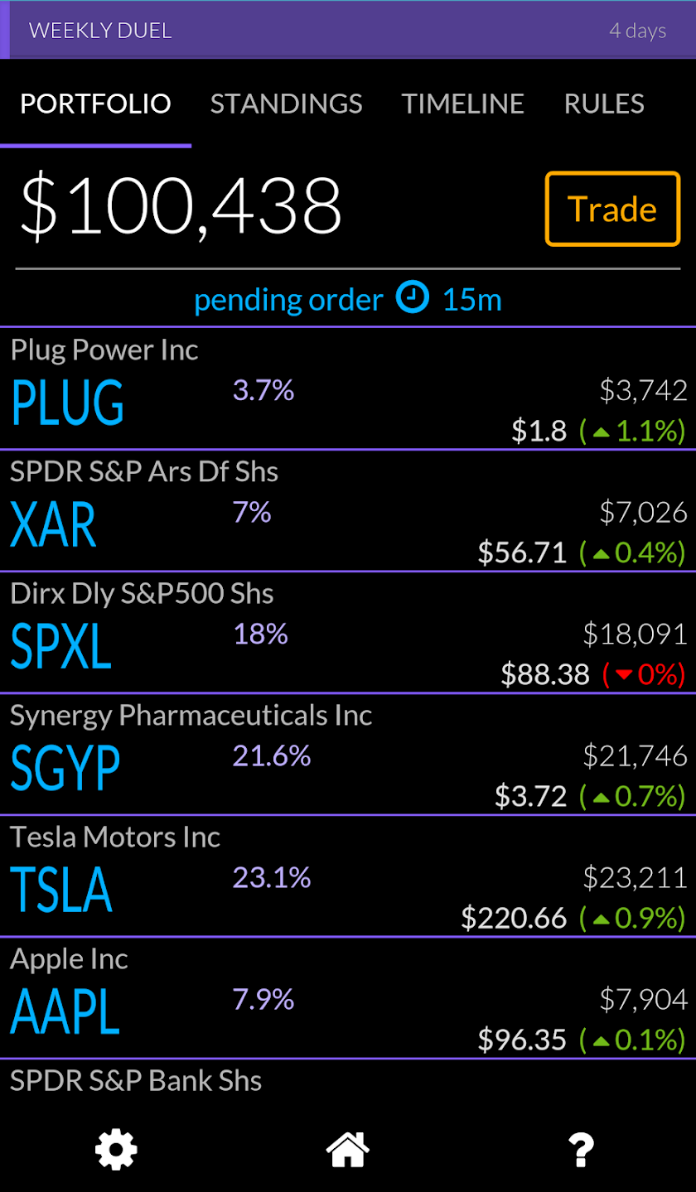Image resolution: width=696 pixels, height=1192 pixels.
Task: Select the PLUG ticker symbol
Action: (x=68, y=403)
